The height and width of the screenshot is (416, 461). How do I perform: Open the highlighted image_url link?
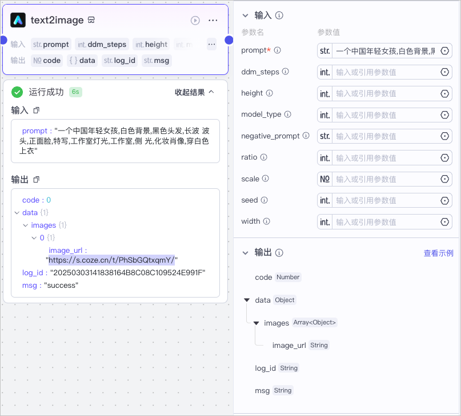(112, 260)
